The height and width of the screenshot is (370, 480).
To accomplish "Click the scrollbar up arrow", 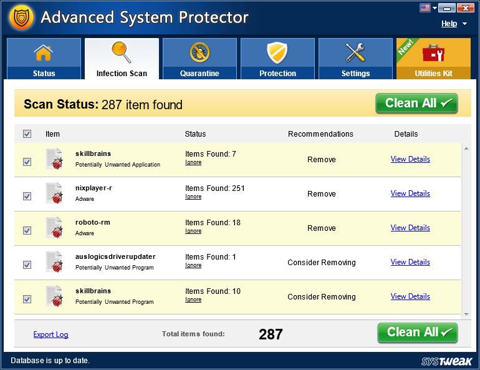I will [466, 147].
